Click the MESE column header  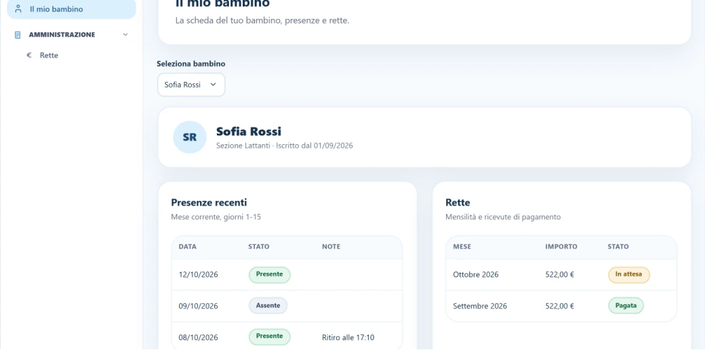[x=462, y=246]
